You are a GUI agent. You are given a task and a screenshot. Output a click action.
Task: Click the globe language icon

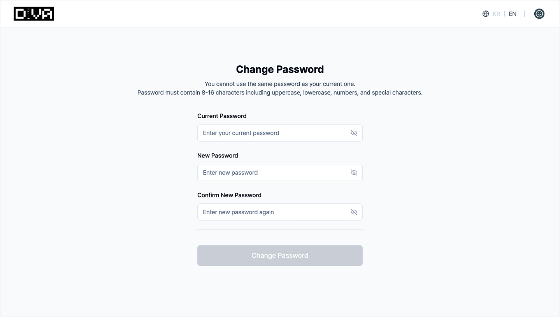coord(486,14)
